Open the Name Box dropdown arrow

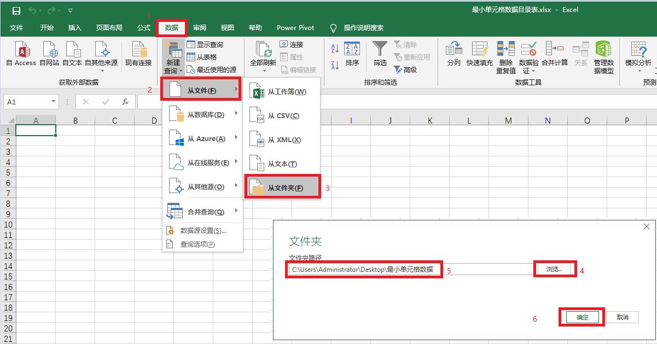tap(52, 101)
